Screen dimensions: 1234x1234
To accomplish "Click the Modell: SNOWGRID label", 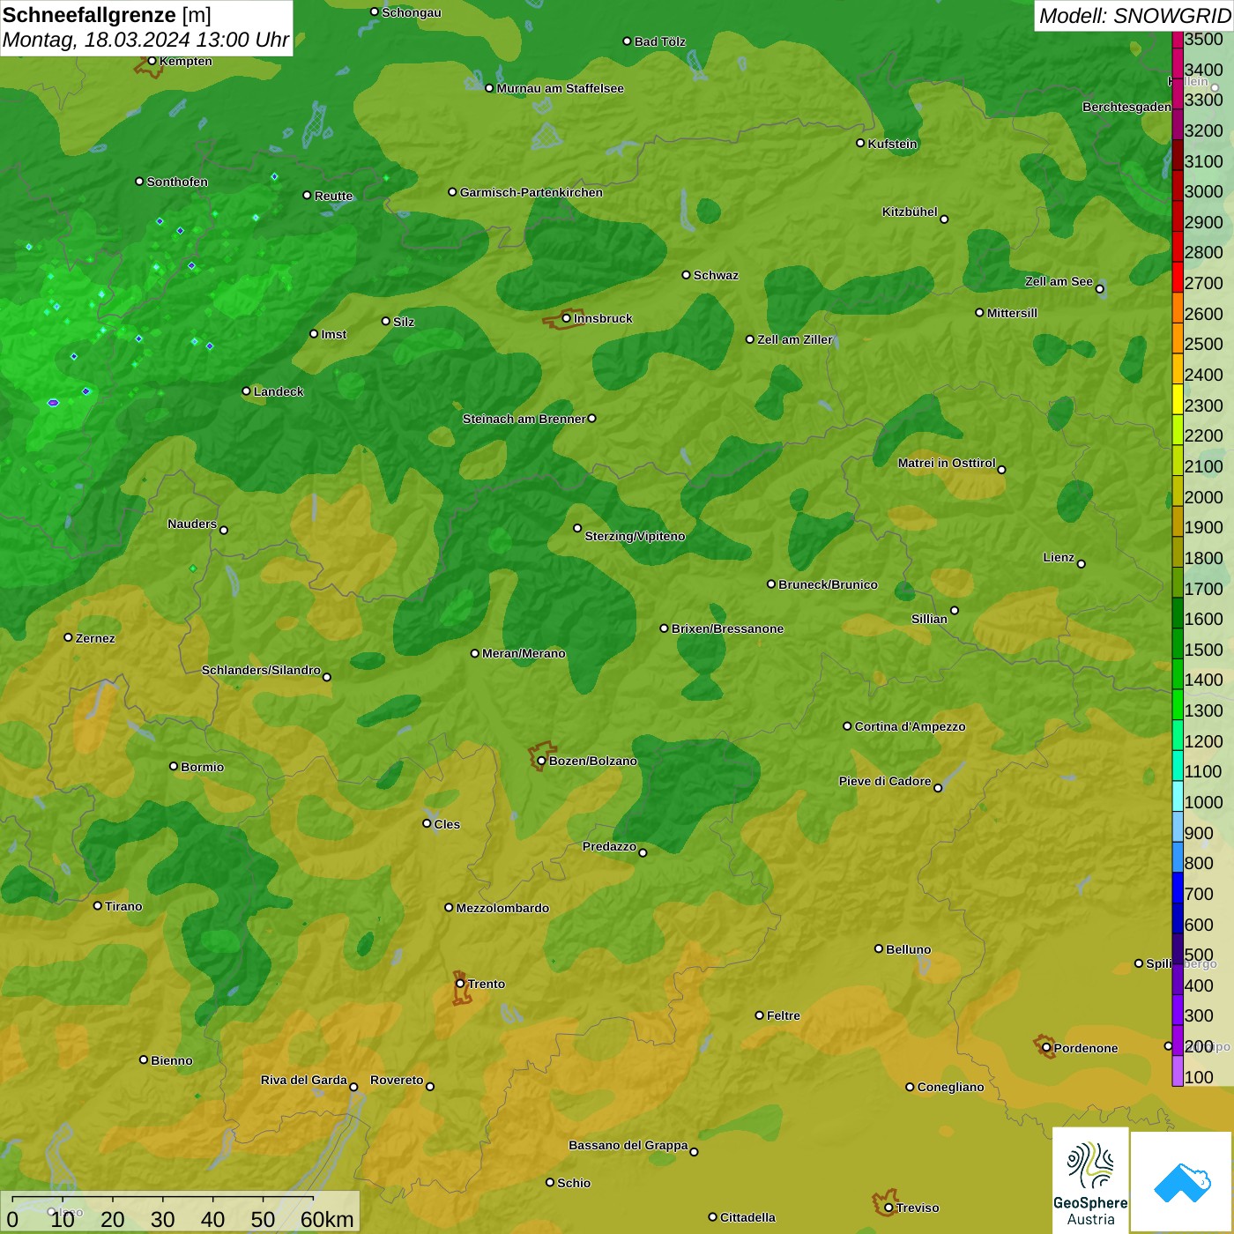I will click(1134, 15).
